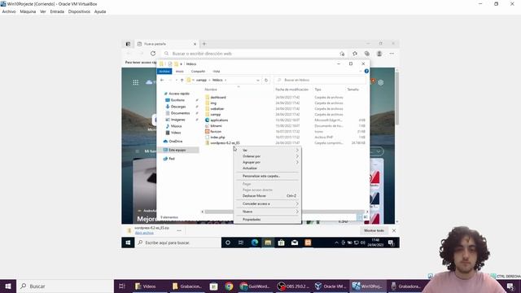
Task: Refresh the htdocs folder view
Action: pos(266,80)
